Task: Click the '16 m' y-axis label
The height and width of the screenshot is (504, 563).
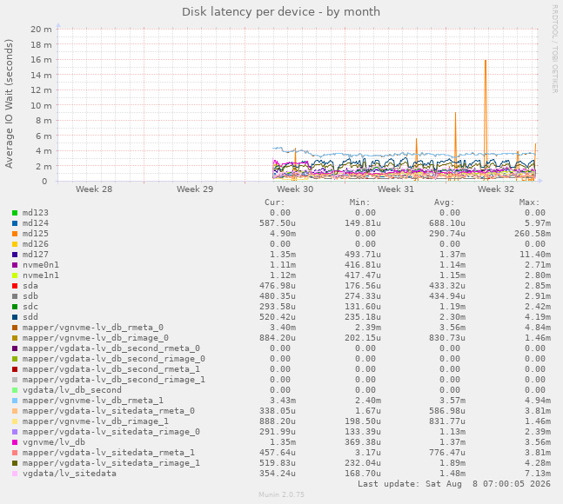Action: click(x=41, y=60)
